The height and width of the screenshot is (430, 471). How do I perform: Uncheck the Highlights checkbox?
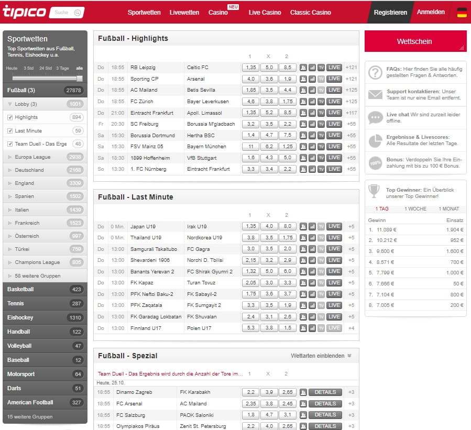(x=10, y=117)
